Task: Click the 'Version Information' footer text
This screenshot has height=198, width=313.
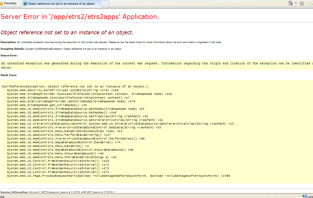Action: [x=14, y=192]
